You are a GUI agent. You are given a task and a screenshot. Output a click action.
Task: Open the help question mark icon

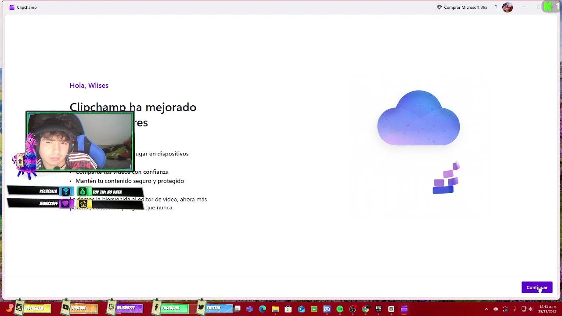496,7
